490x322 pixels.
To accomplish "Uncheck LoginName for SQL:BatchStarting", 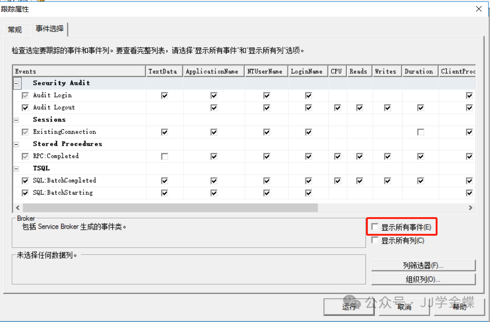I will coord(308,193).
